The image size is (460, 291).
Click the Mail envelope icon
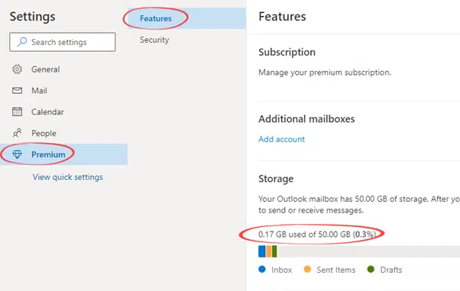click(17, 91)
